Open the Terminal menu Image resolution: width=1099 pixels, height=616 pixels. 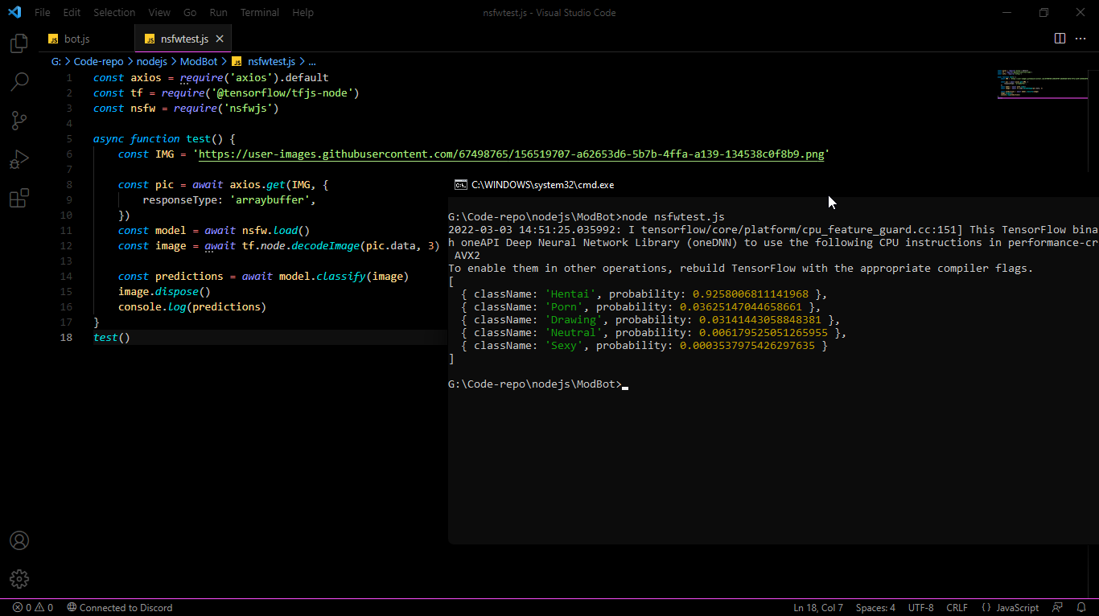(x=260, y=13)
